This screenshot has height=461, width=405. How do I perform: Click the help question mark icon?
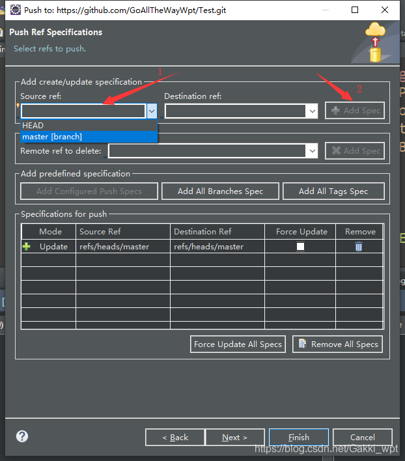22,436
